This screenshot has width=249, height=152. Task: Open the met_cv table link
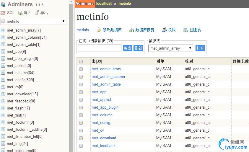(98, 130)
